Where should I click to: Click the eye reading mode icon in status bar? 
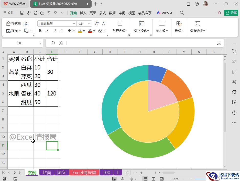pos(123,179)
